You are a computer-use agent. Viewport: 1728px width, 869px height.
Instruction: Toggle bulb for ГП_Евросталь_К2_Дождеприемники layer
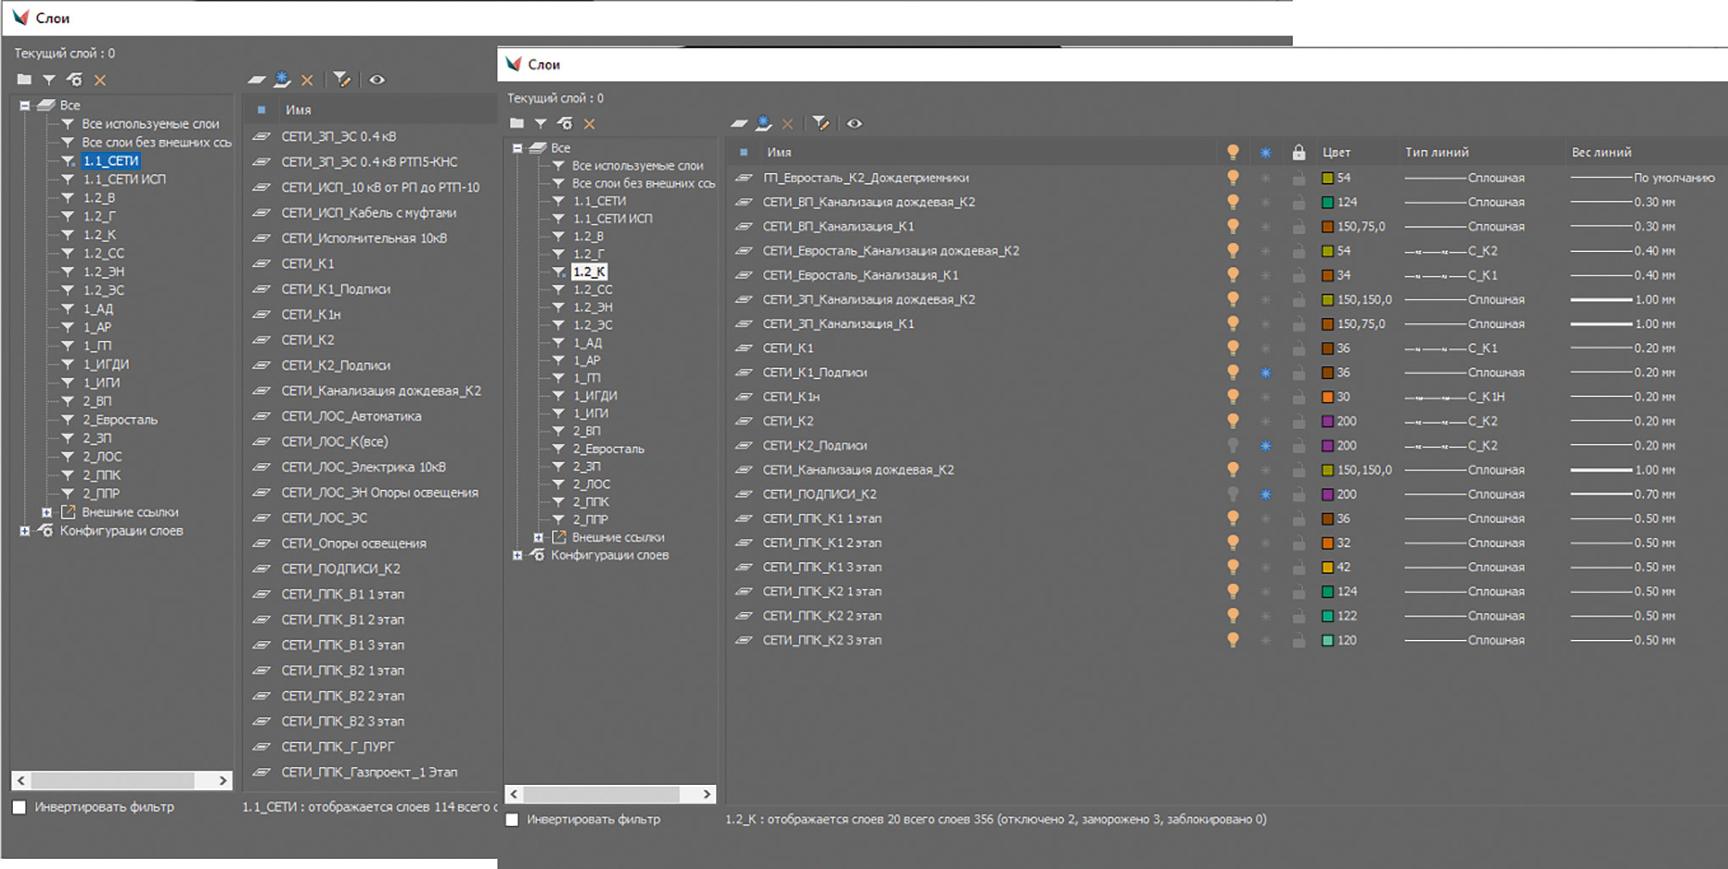tap(1233, 178)
